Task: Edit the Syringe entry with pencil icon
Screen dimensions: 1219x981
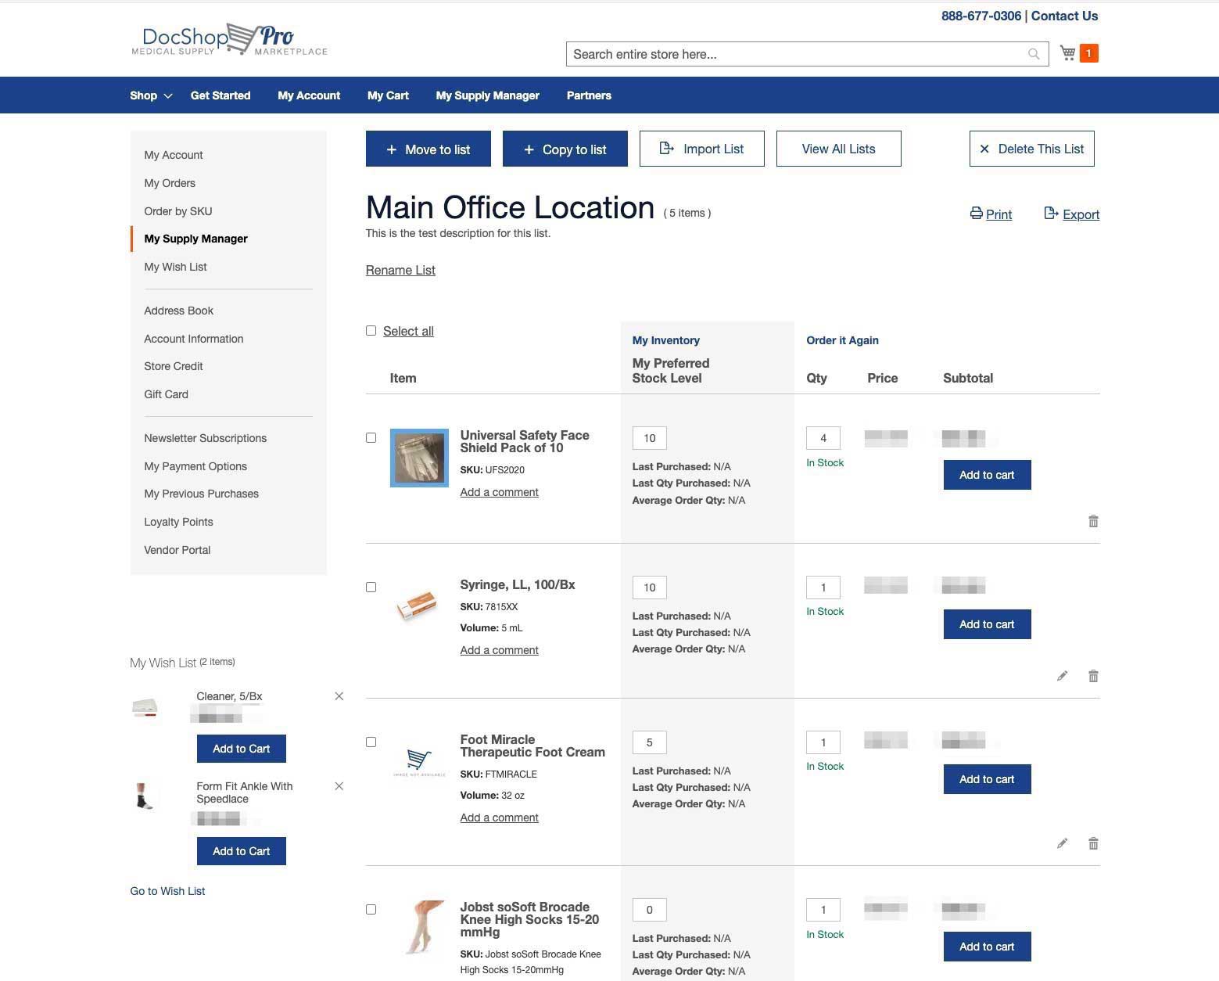Action: coord(1062,675)
